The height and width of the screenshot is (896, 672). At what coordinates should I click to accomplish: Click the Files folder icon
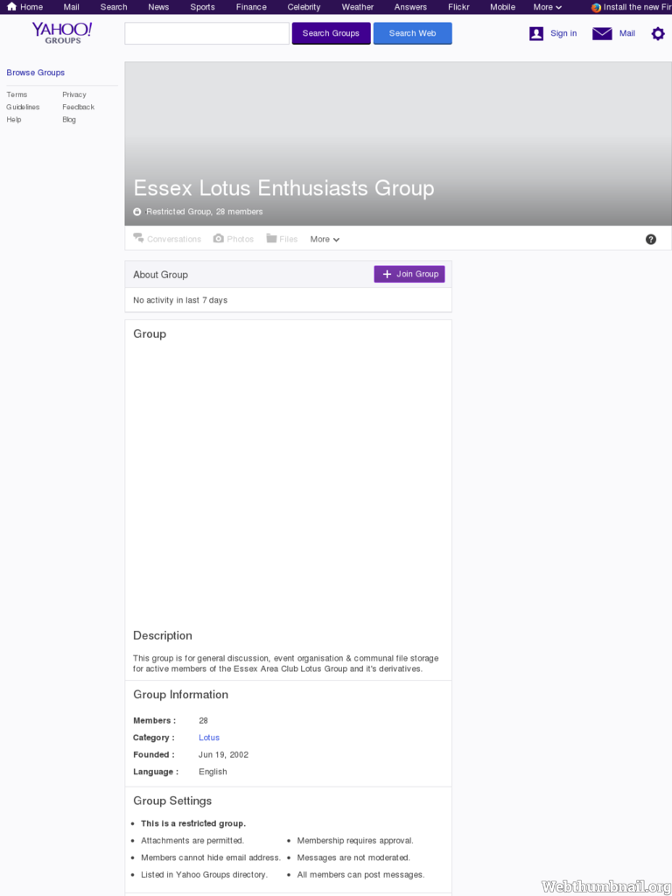tap(271, 238)
